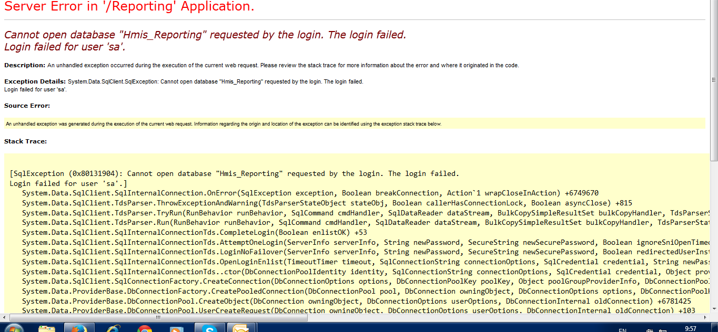Open the media player taskbar icon
Image resolution: width=718 pixels, height=332 pixels.
176,329
